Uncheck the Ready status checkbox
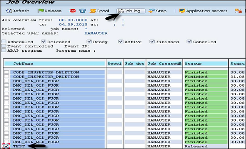246x149 pixels. (89, 41)
